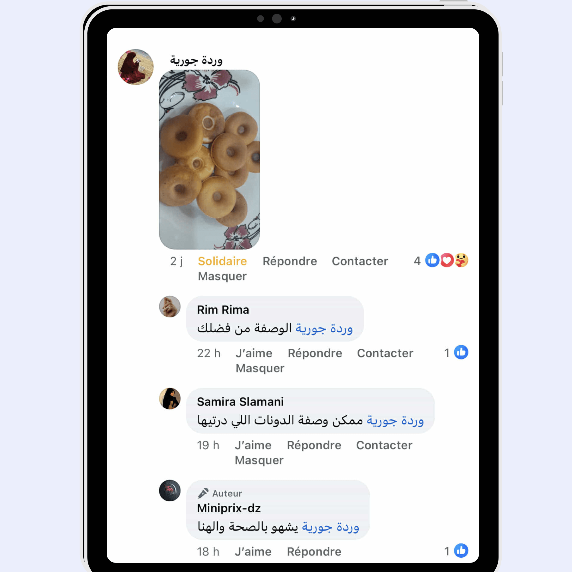
Task: Open the donut photo attachment
Action: tap(209, 160)
